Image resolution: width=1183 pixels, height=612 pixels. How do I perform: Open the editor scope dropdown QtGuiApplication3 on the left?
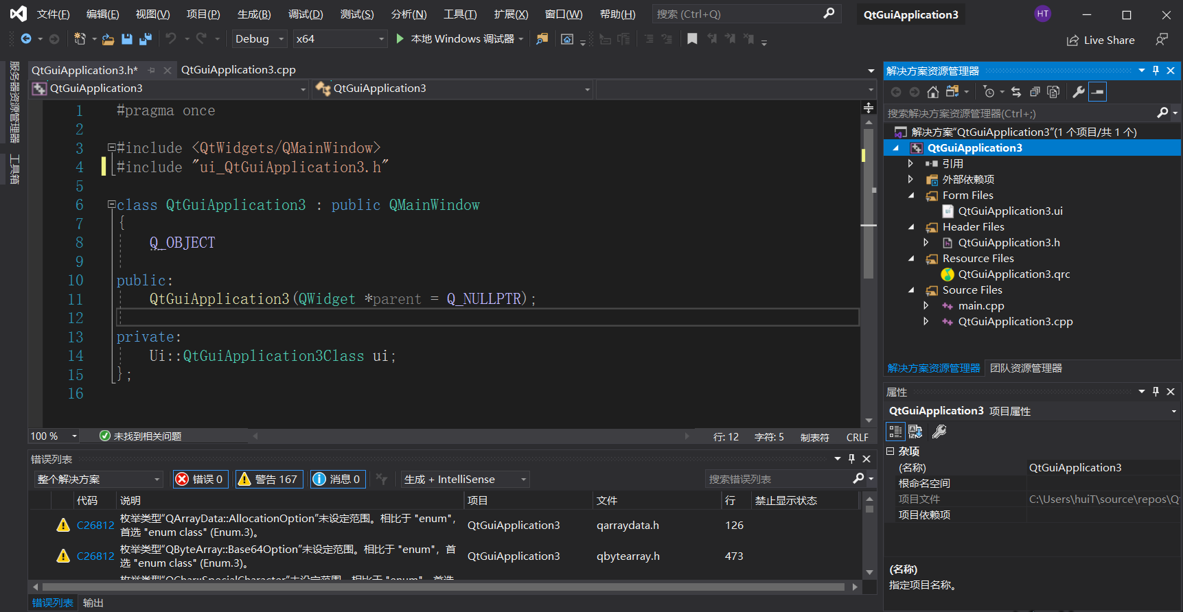point(169,89)
